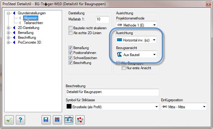The width and height of the screenshot is (213, 129).
Task: Click the blue arrow icon beside ProConcrete 3D
Action: click(14, 42)
